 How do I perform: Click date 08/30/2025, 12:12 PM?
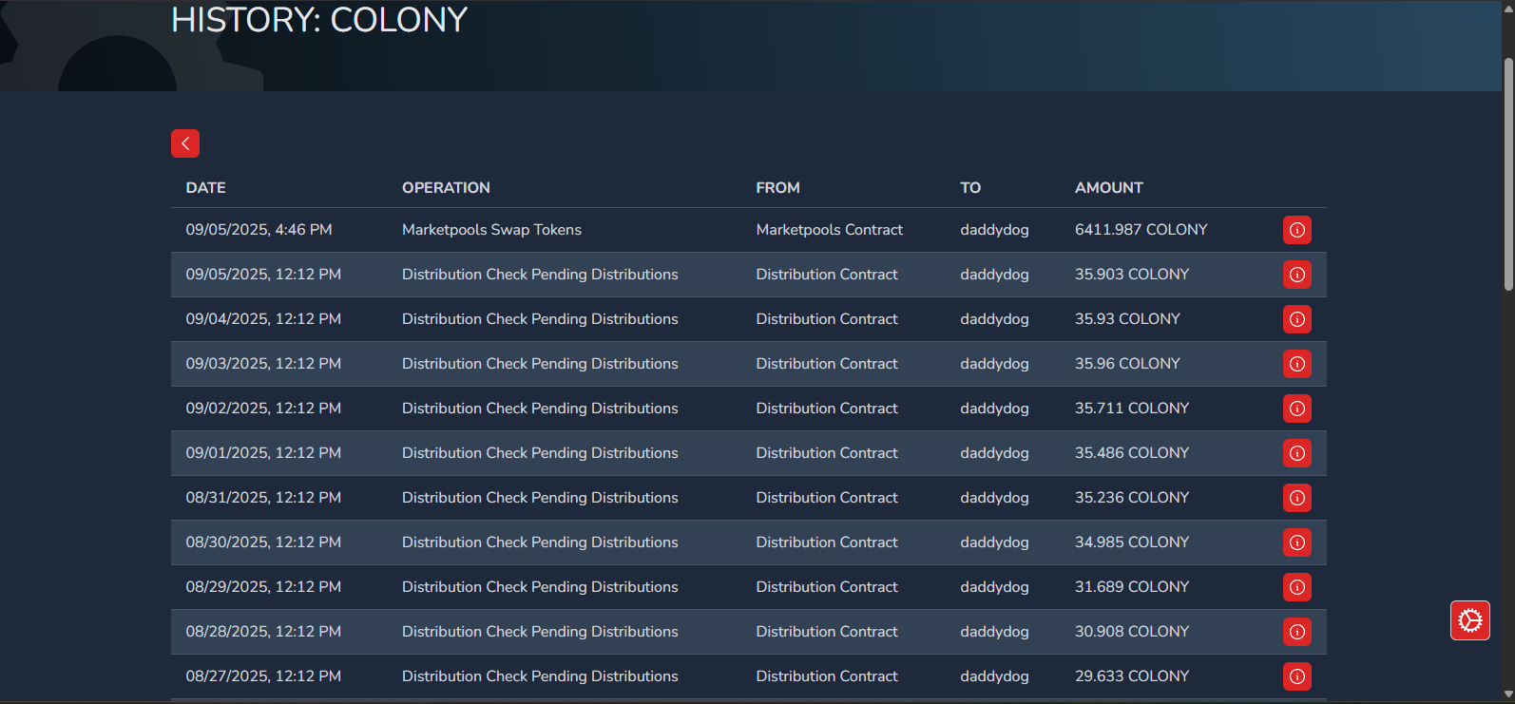[263, 542]
